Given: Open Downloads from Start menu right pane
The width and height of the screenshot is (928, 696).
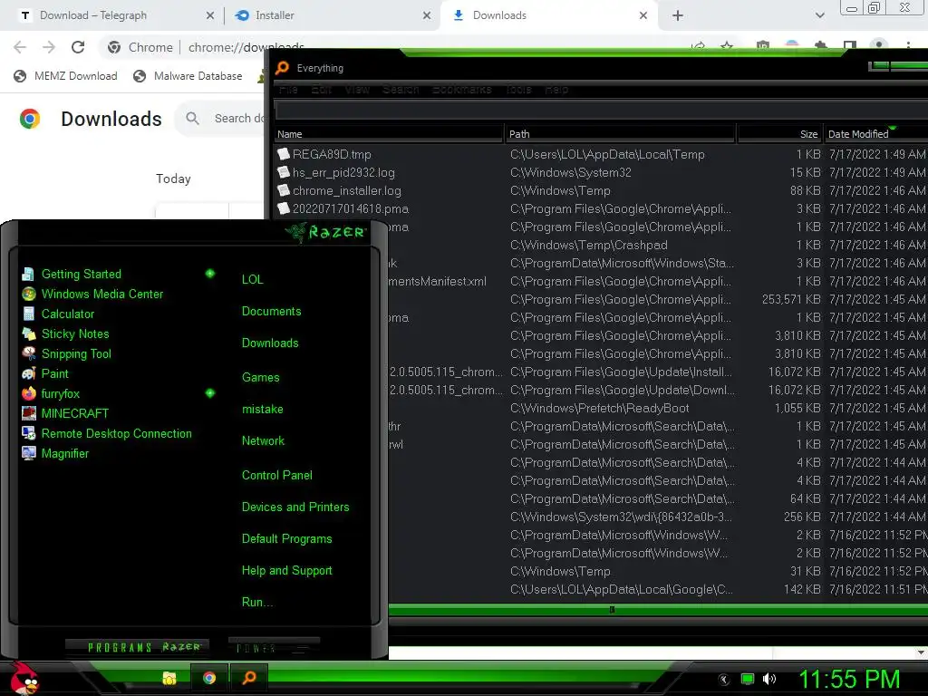Looking at the screenshot, I should [270, 343].
